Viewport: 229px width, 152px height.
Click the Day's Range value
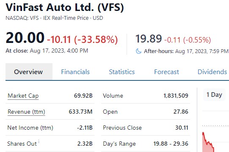click(x=171, y=144)
